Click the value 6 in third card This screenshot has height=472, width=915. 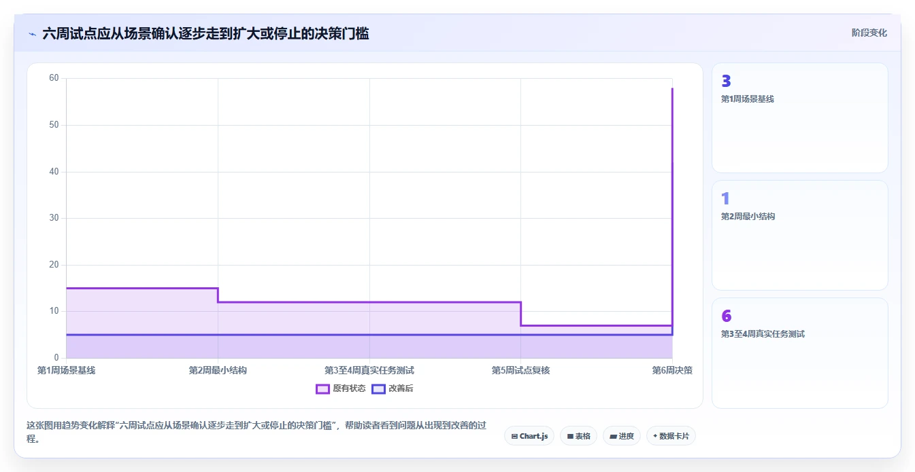726,316
